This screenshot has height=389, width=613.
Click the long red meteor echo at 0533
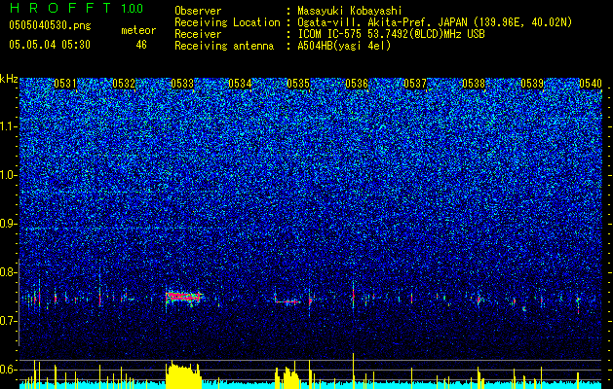coord(183,297)
